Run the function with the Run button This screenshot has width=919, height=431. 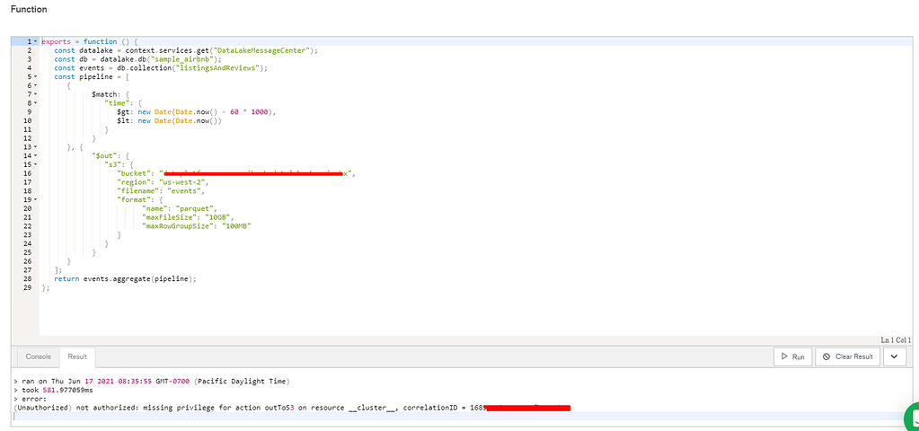(x=792, y=356)
